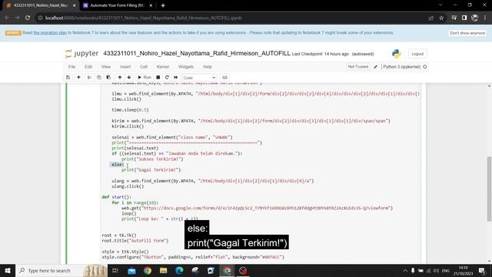Screen dimensions: 492x277
Task: Open the Chrome profile avatar
Action: (x=474, y=18)
